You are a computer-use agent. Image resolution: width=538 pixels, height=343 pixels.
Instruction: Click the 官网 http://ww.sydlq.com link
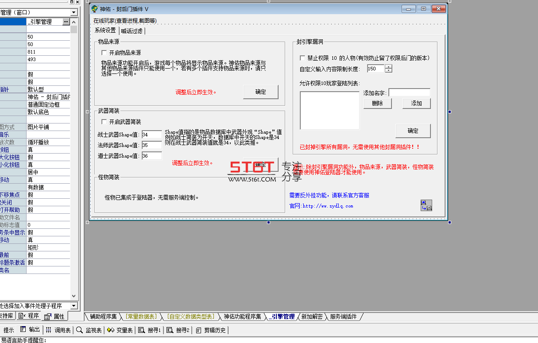[321, 206]
